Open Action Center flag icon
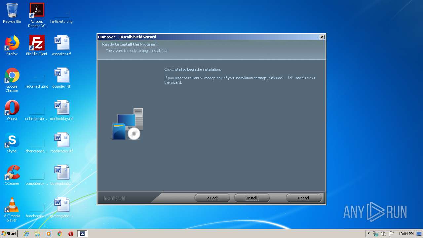Screen dimensions: 423x238 (391, 234)
